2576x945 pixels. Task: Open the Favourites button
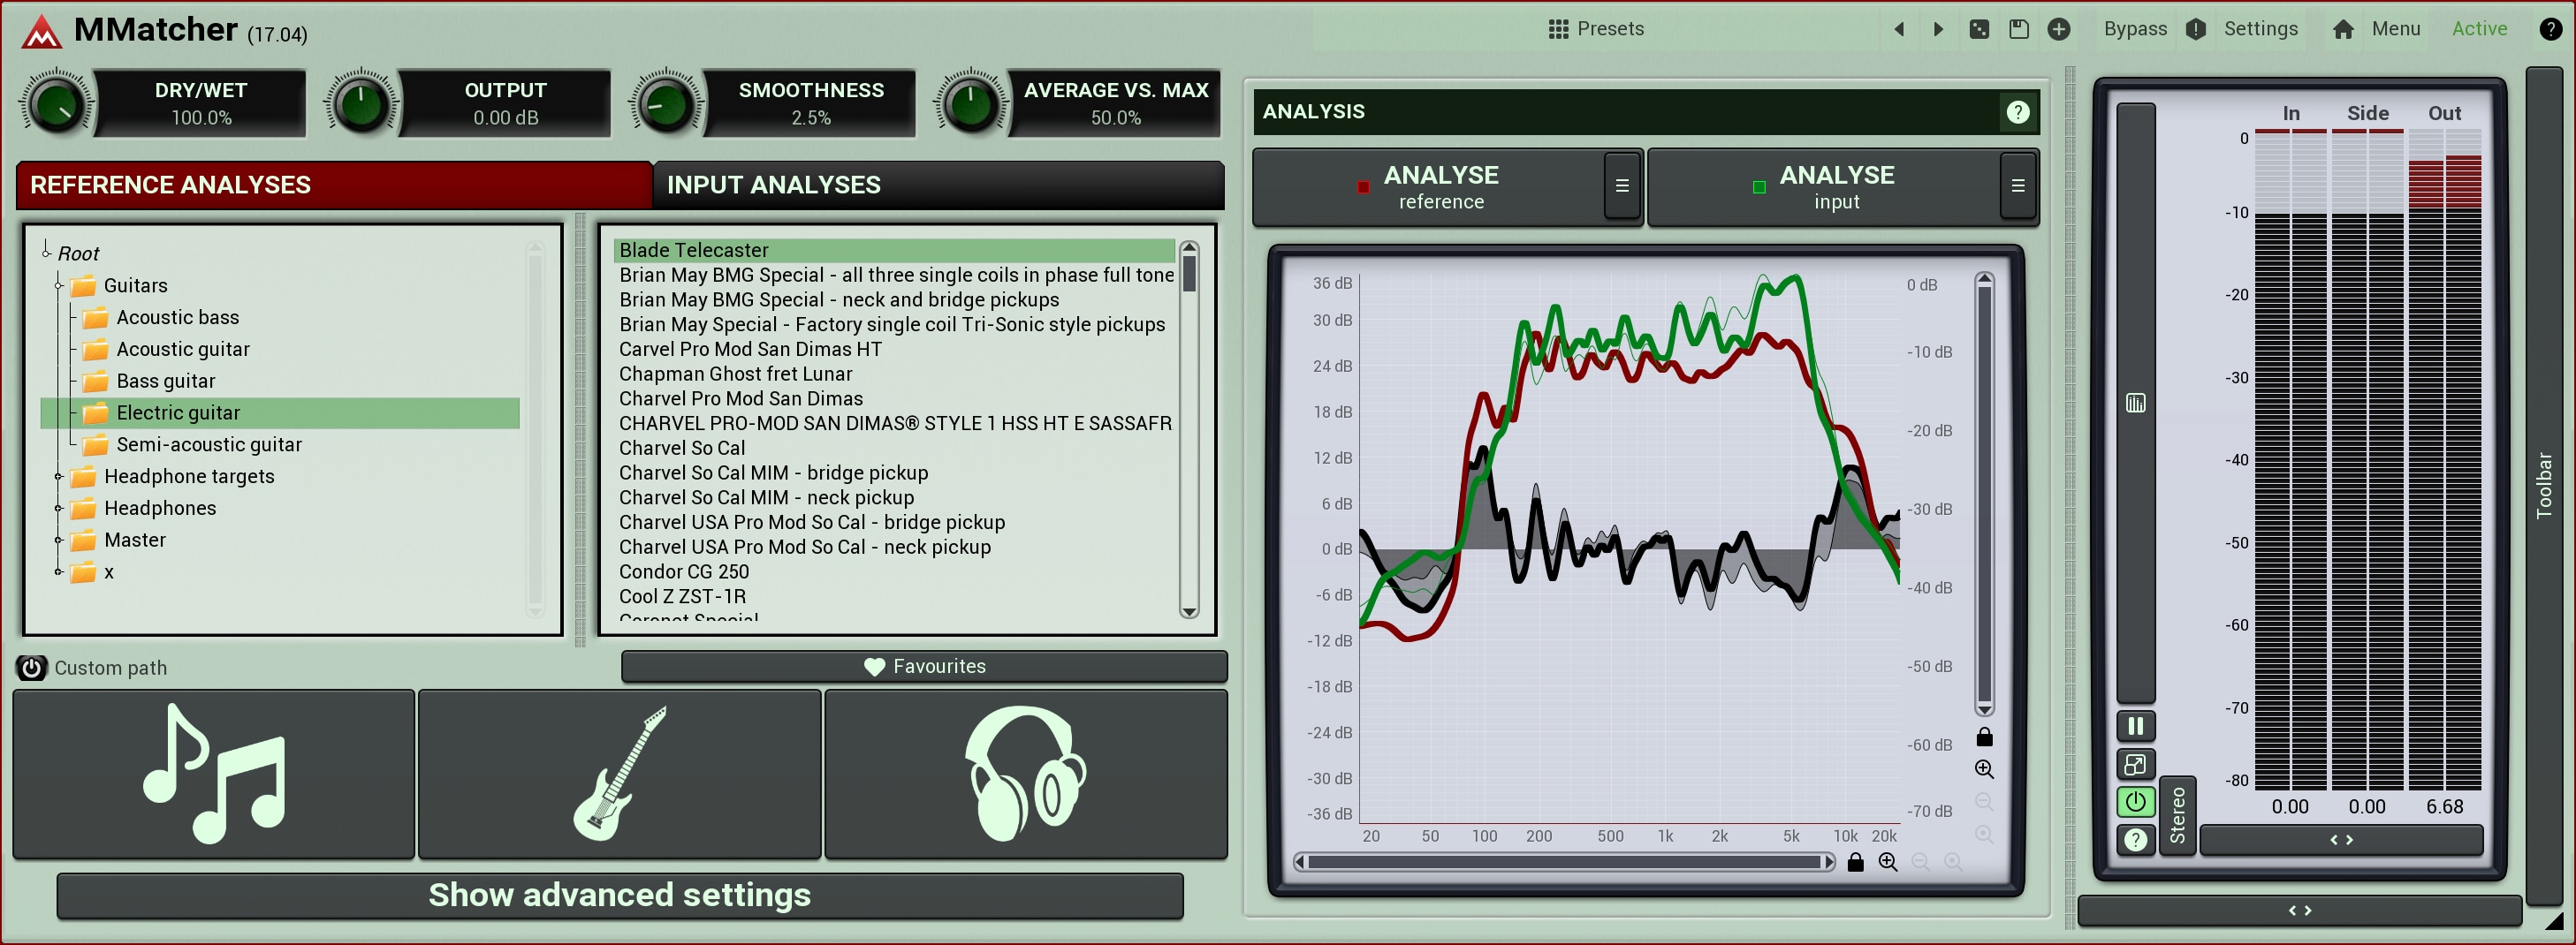pyautogui.click(x=924, y=666)
